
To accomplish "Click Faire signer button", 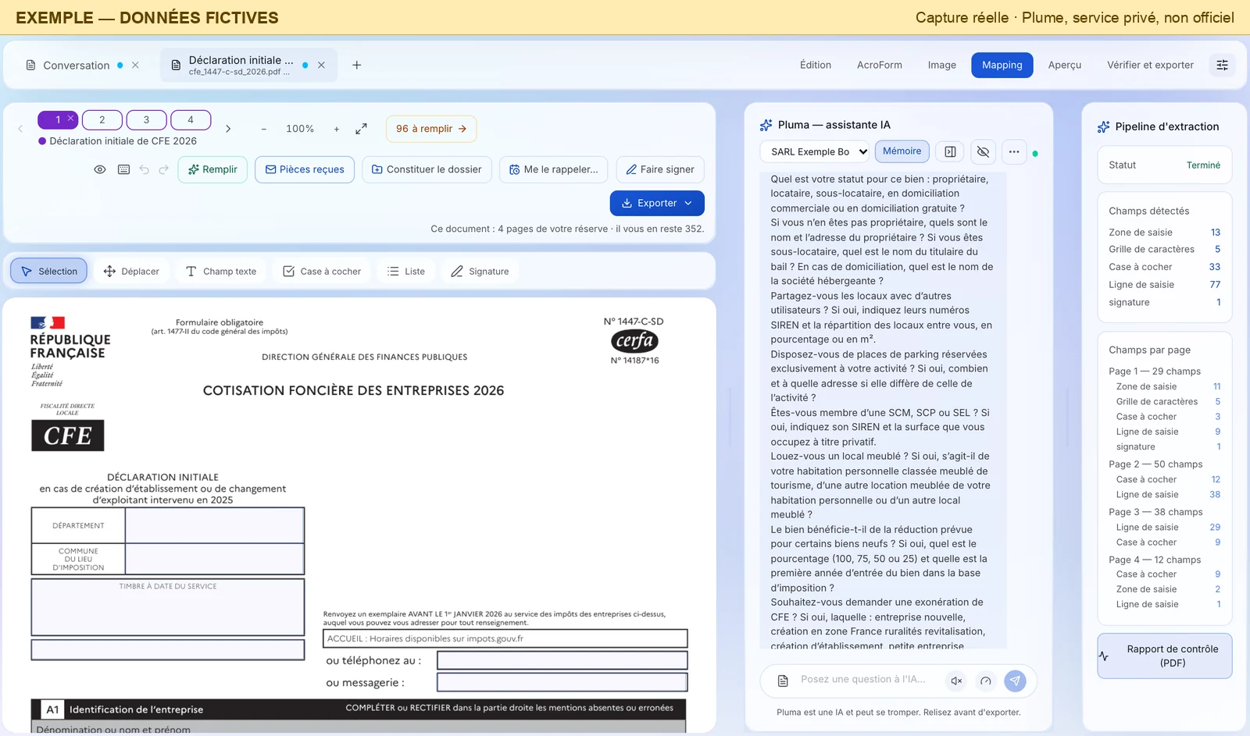I will pos(660,169).
